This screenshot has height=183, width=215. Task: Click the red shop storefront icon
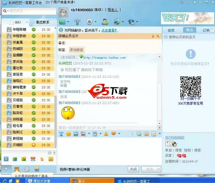point(33,159)
